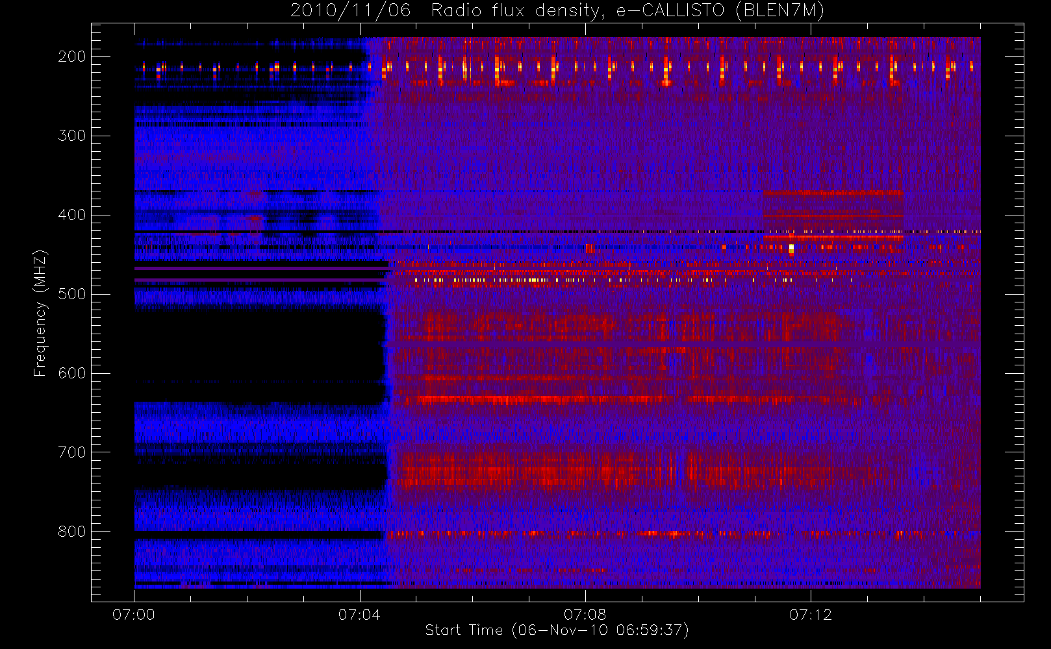Click the 300 frequency tick label
This screenshot has height=649, width=1051.
coord(72,136)
